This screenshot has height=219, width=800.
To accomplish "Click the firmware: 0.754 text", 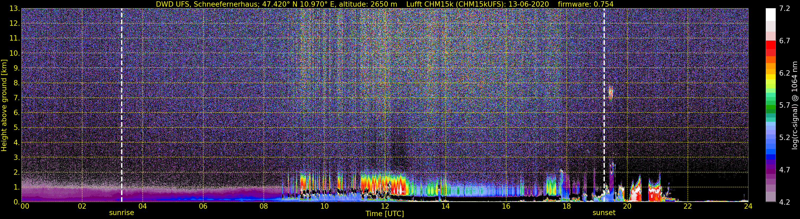I will pyautogui.click(x=586, y=4).
